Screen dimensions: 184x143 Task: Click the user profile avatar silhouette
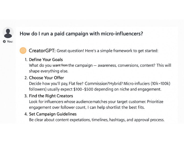tap(8, 33)
